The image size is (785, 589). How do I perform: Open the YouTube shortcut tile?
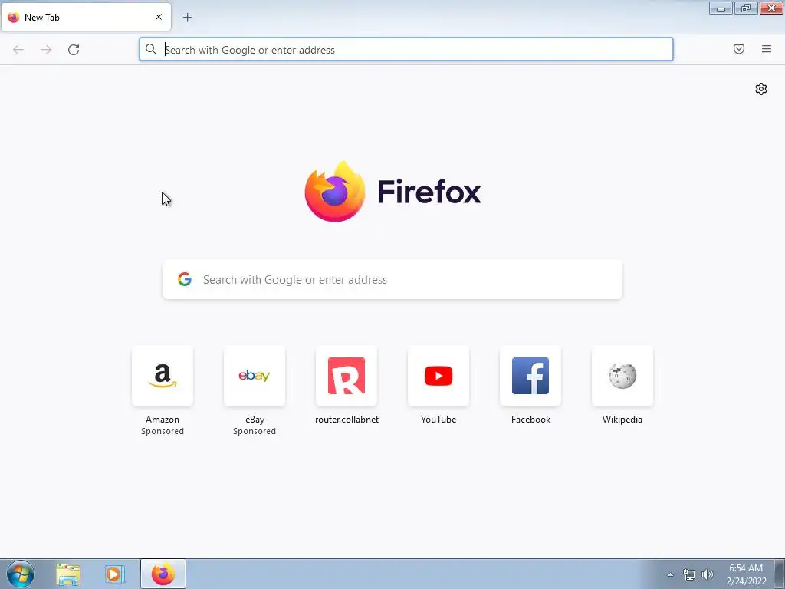click(438, 376)
